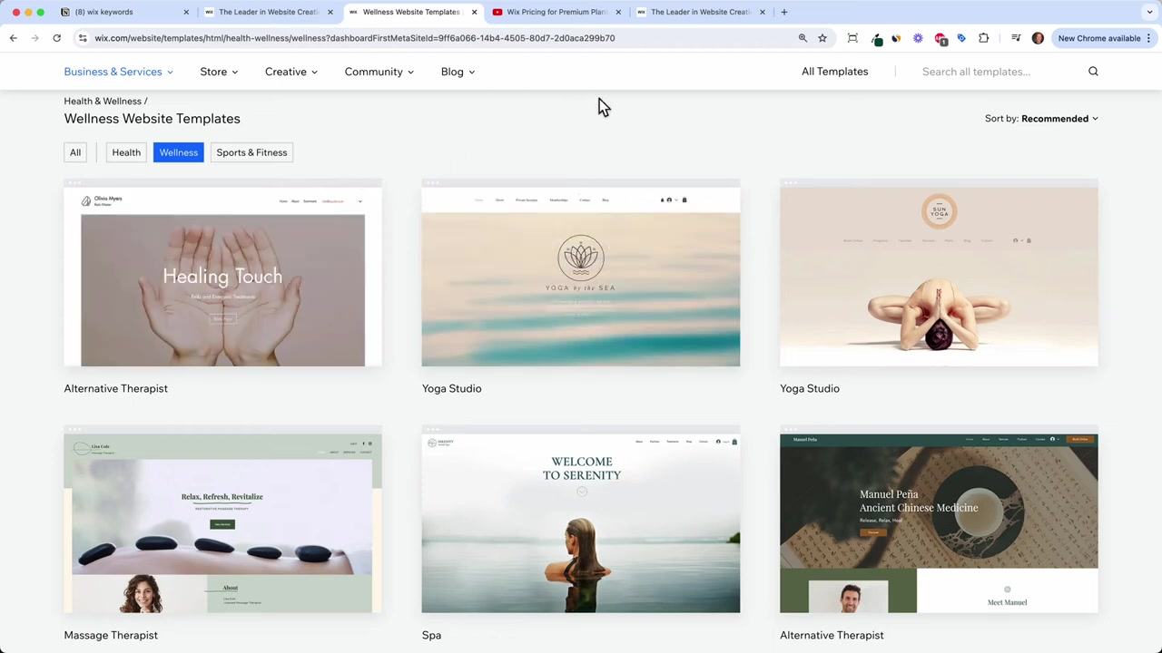Select the Sports & Fitness filter chip
Viewport: 1162px width, 653px height.
point(251,152)
